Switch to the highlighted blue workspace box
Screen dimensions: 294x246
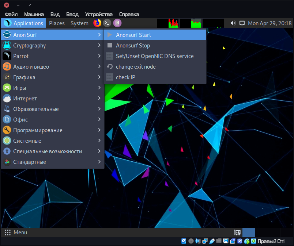tap(249, 232)
